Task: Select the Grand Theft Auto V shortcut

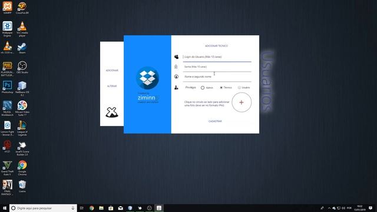Action: coord(7,168)
